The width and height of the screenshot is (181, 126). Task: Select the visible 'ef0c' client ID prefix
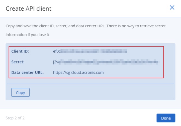pos(57,51)
